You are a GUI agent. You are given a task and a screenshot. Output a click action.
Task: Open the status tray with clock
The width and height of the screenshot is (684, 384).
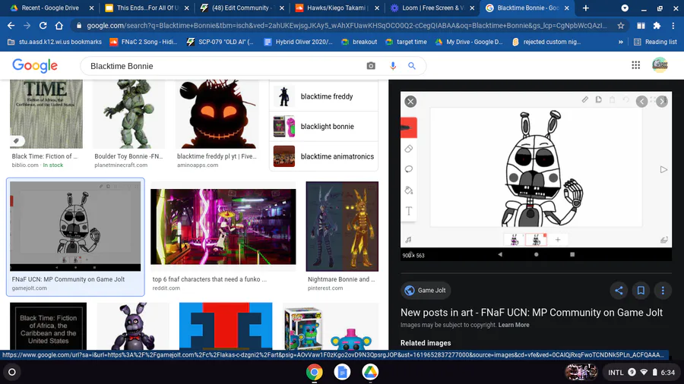(x=641, y=373)
